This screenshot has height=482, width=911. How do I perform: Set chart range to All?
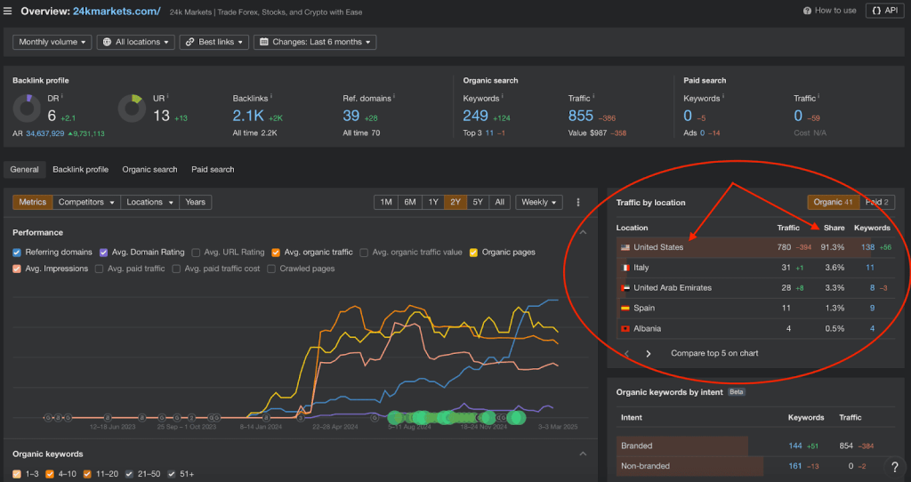[500, 202]
